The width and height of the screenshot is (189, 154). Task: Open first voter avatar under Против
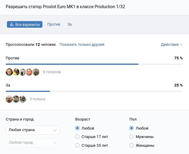tap(9, 72)
